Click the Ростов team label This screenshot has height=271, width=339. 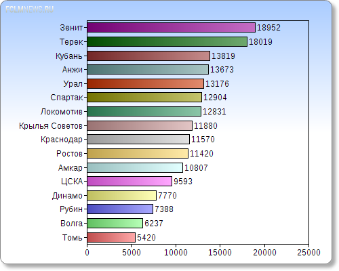click(x=70, y=154)
